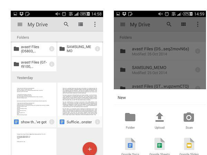Open the SAMSUNG_MEMO folder tile in grid view
207x155 pixels.
[79, 49]
